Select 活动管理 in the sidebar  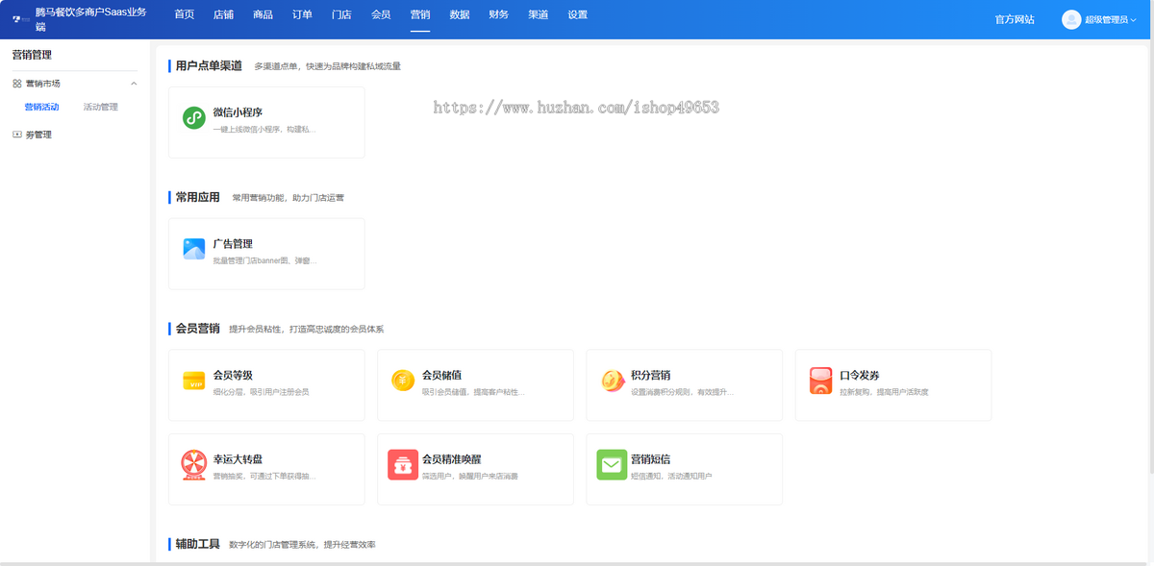[x=101, y=107]
